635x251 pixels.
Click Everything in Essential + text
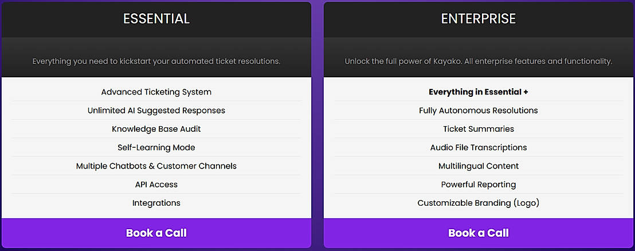[x=479, y=92]
